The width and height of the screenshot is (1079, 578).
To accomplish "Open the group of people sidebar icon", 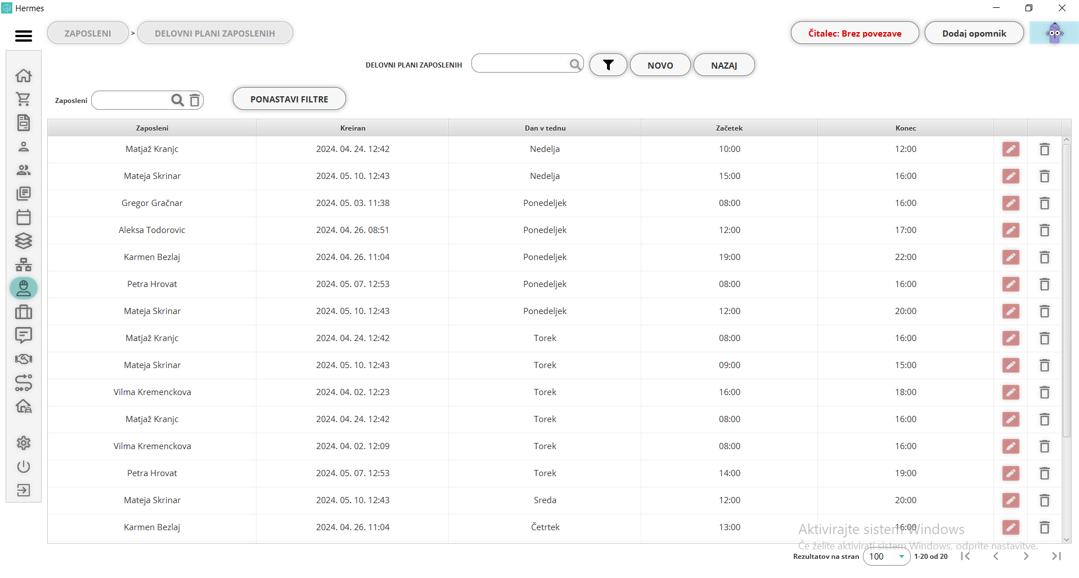I will pos(24,170).
